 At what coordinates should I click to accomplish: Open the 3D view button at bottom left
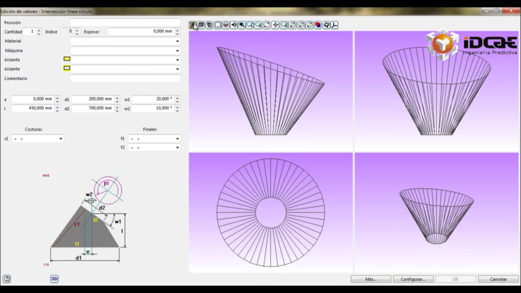point(54,279)
